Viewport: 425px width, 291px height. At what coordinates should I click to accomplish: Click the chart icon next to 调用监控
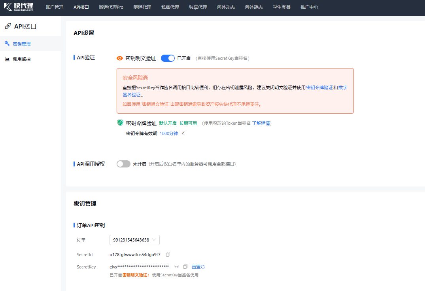coord(7,59)
